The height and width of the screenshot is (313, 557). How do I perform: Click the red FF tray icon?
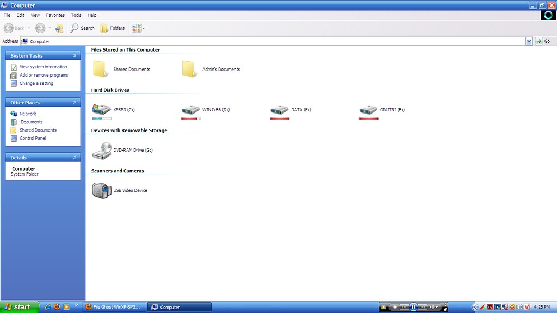point(490,307)
